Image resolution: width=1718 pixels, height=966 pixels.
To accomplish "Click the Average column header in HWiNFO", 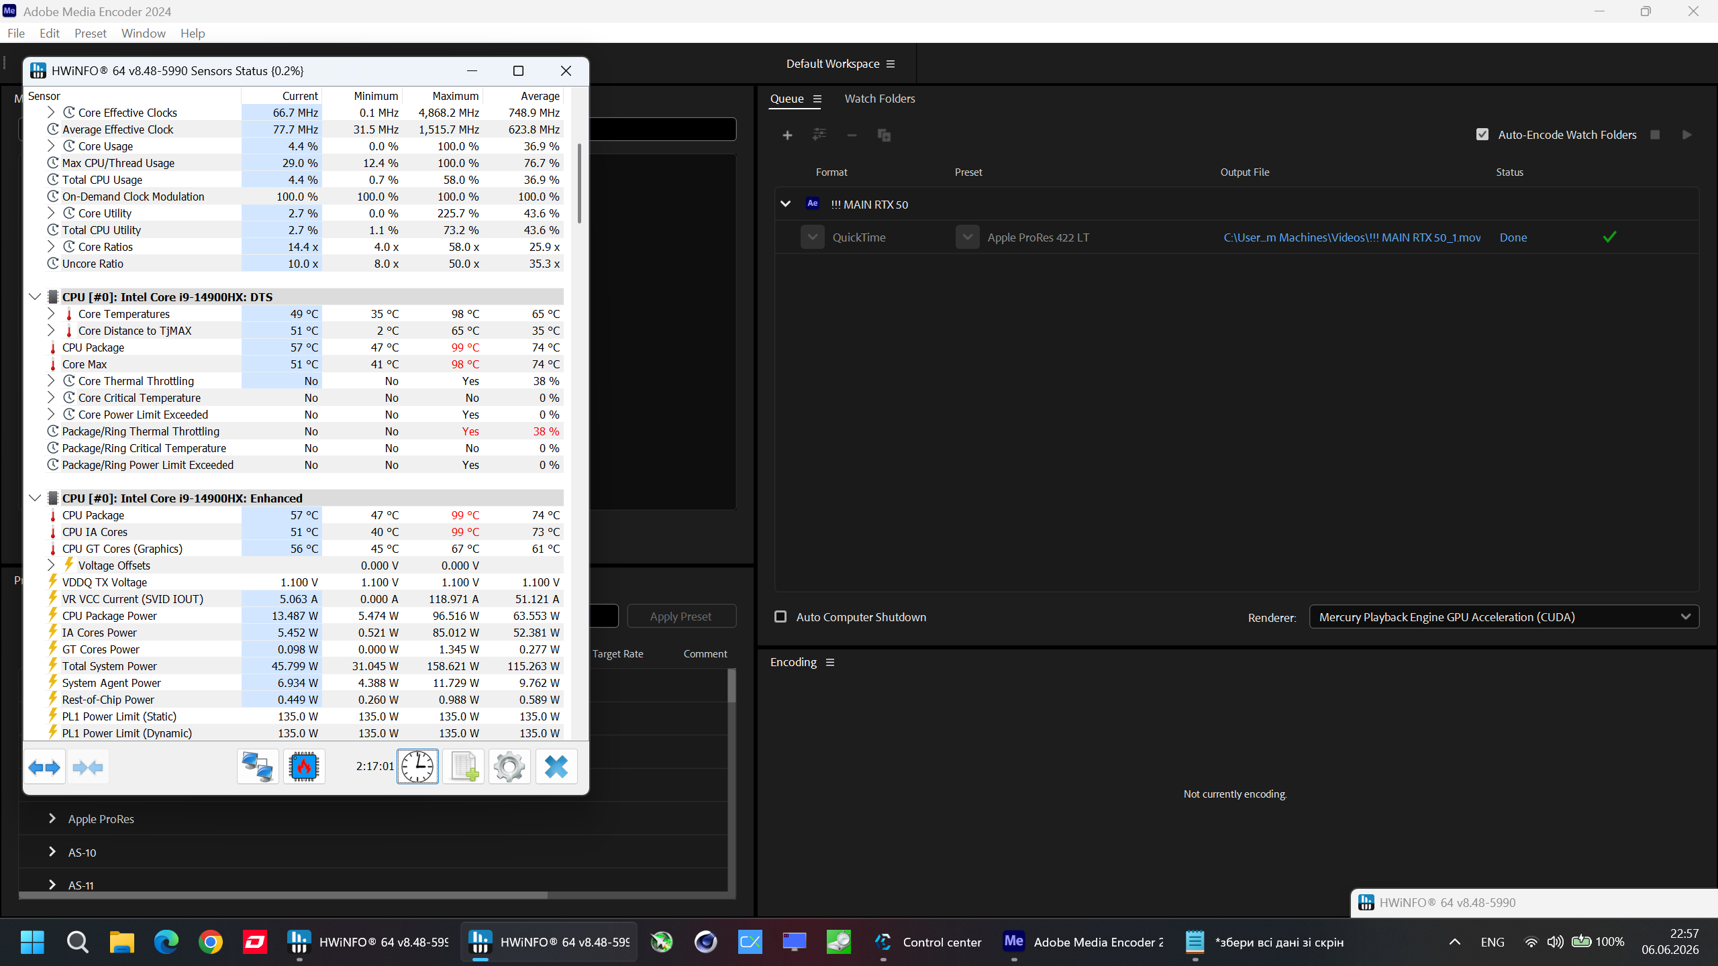I will click(540, 96).
